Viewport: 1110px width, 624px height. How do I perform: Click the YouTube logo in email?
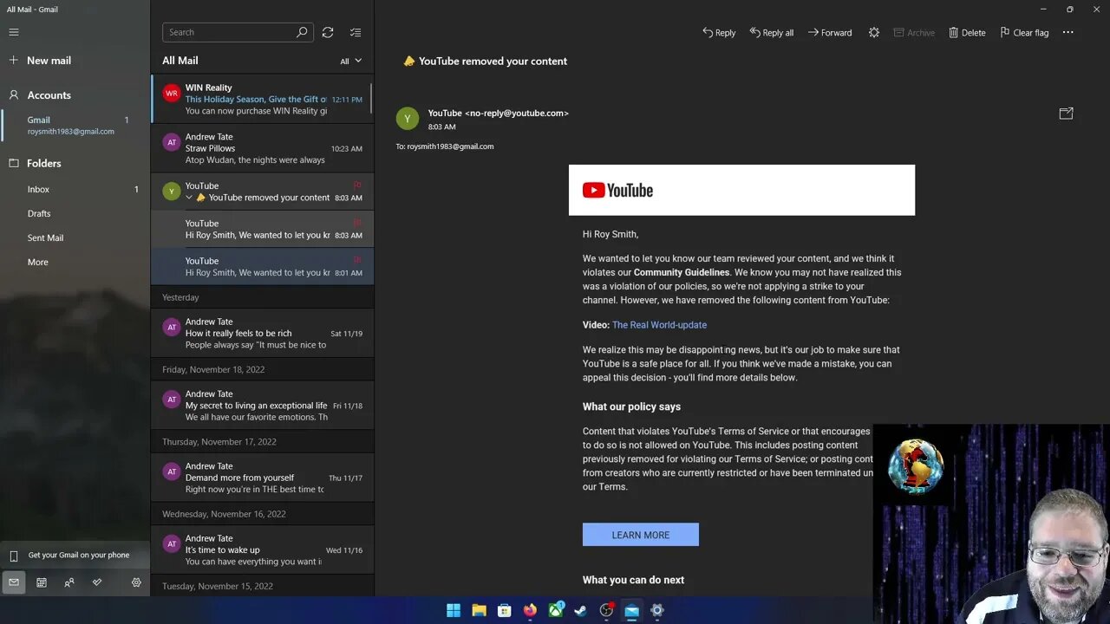pos(617,190)
